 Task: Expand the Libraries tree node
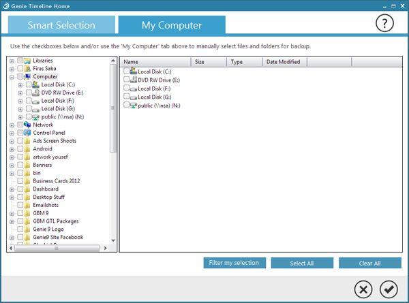click(x=12, y=61)
